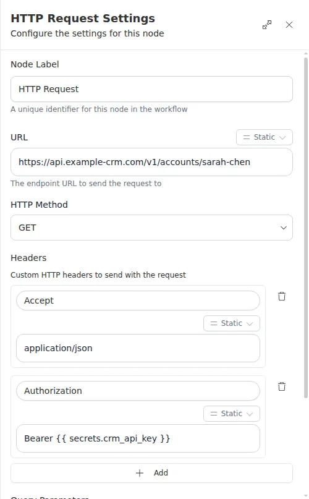Screen dimensions: 309x499
Task: Edit the Accept header name field
Action: [138, 301]
